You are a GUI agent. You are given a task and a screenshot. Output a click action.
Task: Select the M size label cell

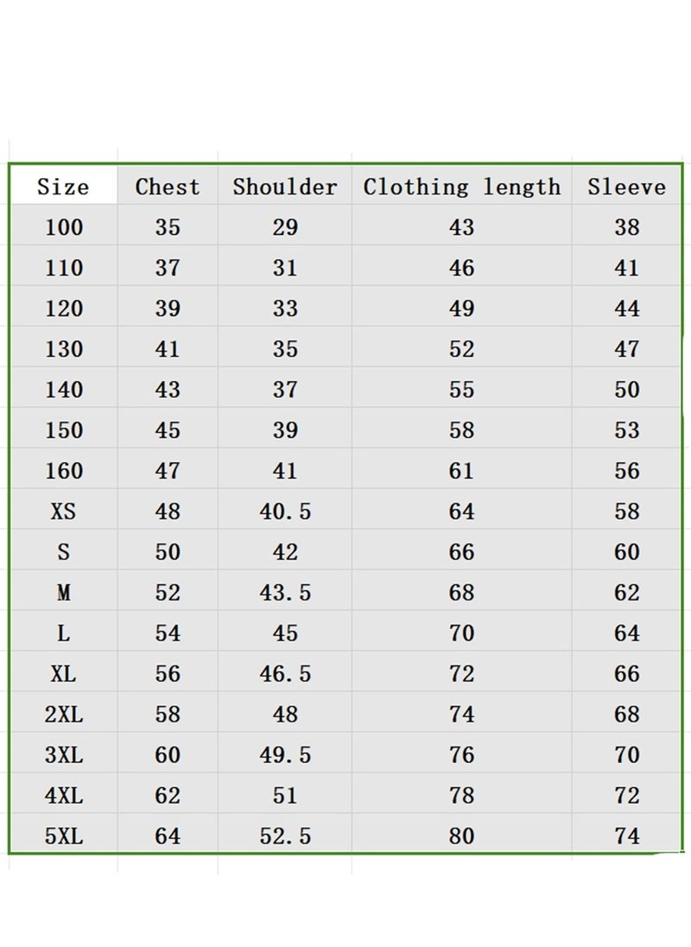pos(63,590)
